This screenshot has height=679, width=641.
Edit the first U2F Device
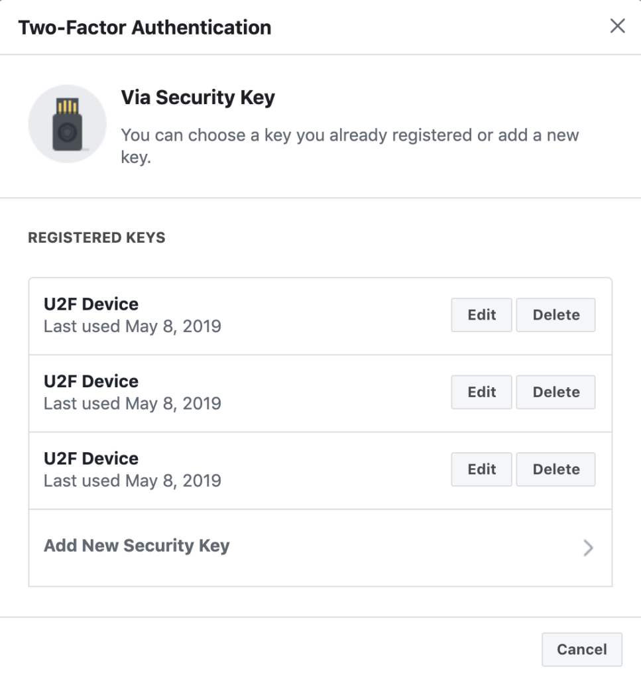481,315
